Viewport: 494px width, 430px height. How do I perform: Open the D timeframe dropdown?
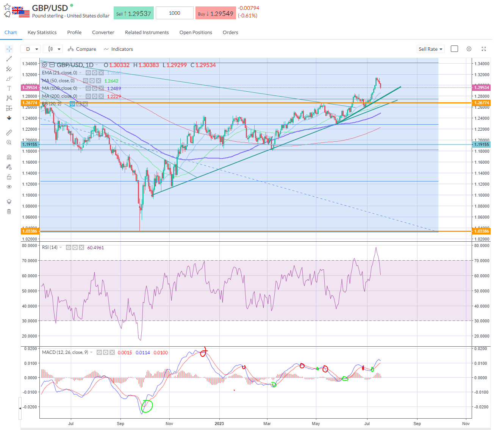(31, 49)
